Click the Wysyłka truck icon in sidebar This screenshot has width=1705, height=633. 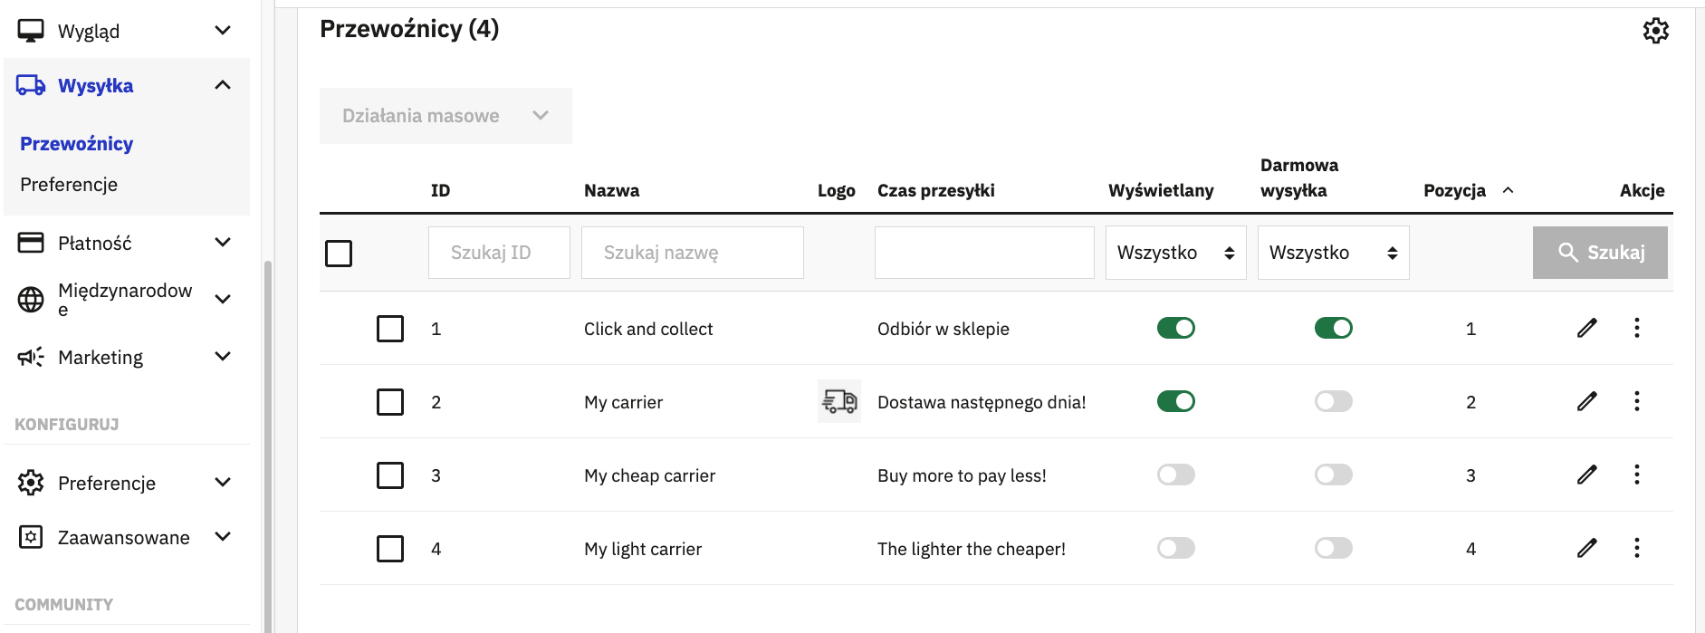click(31, 85)
